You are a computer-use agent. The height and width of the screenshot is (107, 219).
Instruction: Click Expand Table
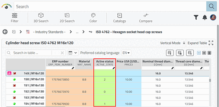[200, 43]
